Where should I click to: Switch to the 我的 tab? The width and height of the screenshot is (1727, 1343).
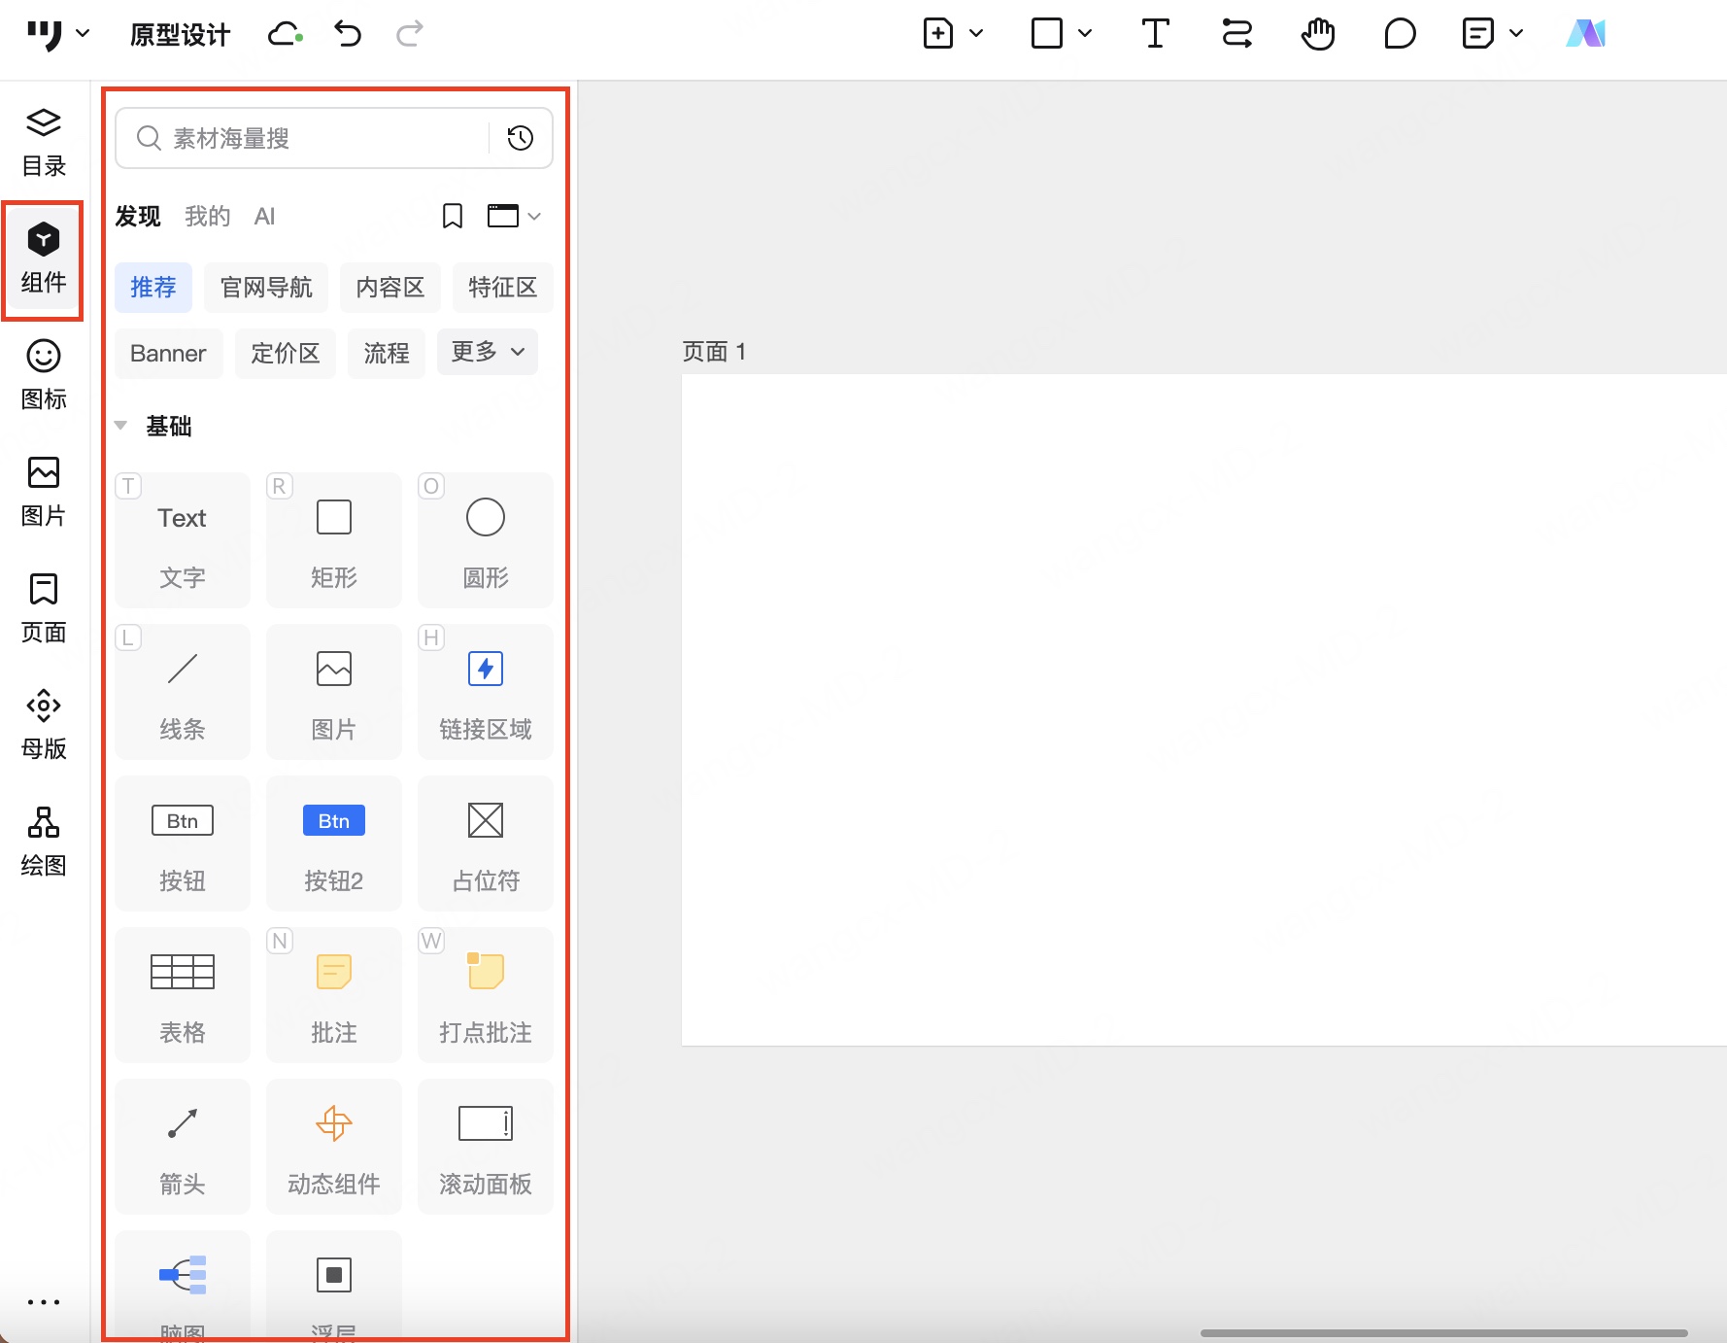[208, 216]
